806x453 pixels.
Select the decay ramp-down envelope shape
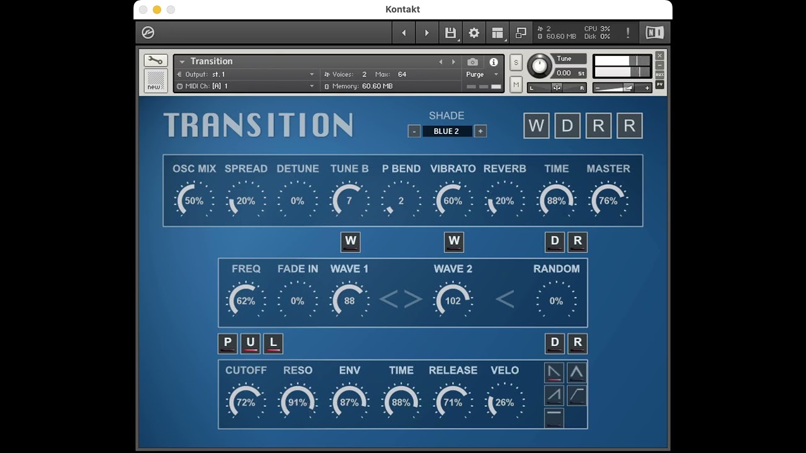(554, 372)
